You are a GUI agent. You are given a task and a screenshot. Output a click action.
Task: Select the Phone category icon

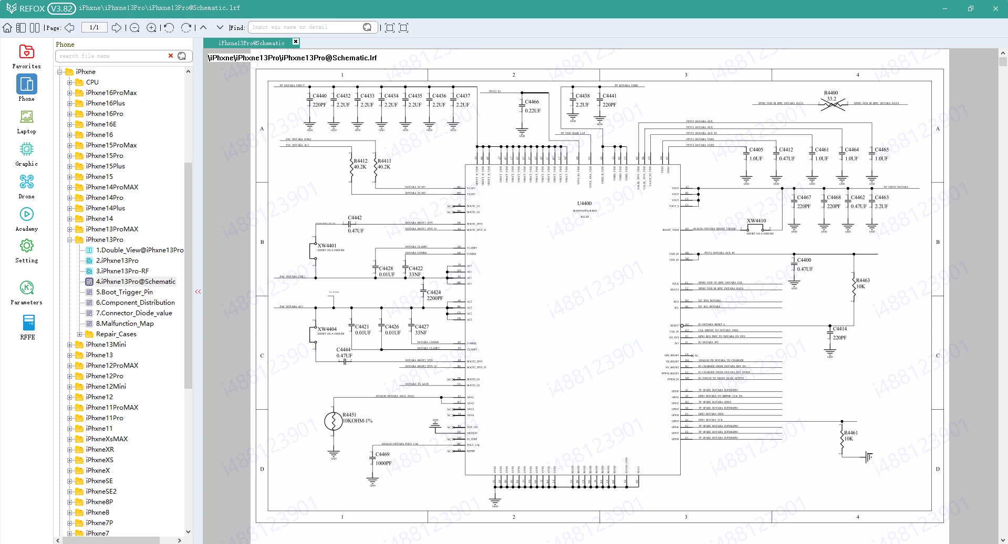(26, 87)
